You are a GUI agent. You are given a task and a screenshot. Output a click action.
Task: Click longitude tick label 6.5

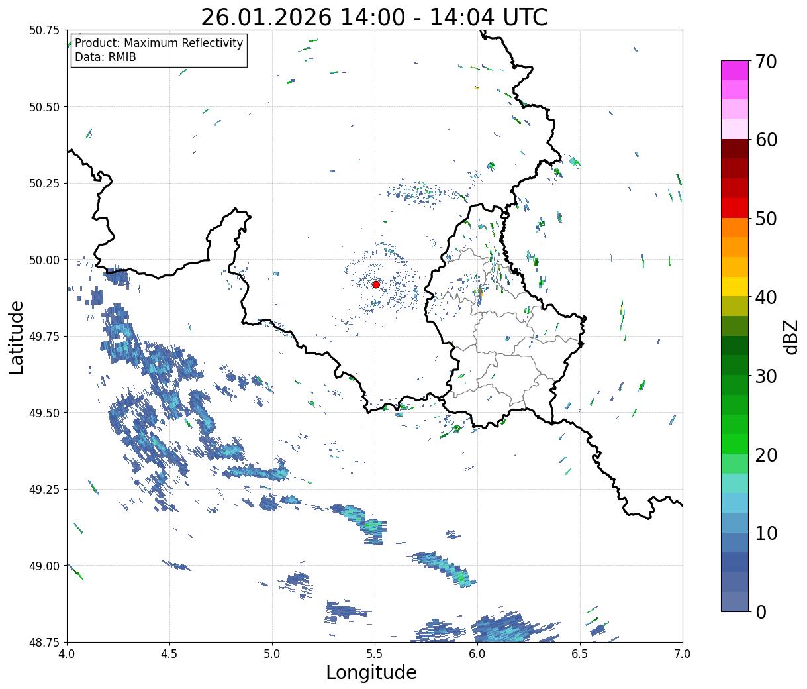point(580,654)
